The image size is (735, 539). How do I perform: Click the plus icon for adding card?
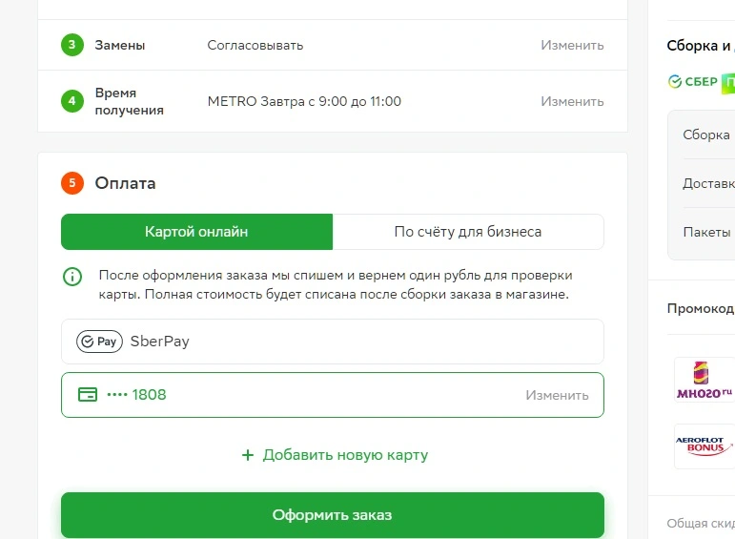tap(248, 455)
